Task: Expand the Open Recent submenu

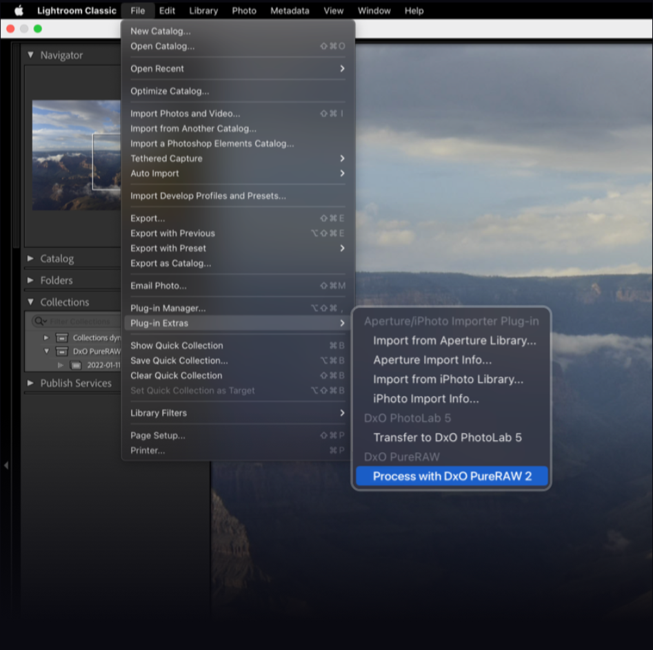Action: pos(238,69)
